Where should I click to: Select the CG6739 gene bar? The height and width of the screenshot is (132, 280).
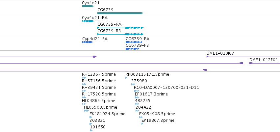pyautogui.click(x=120, y=13)
